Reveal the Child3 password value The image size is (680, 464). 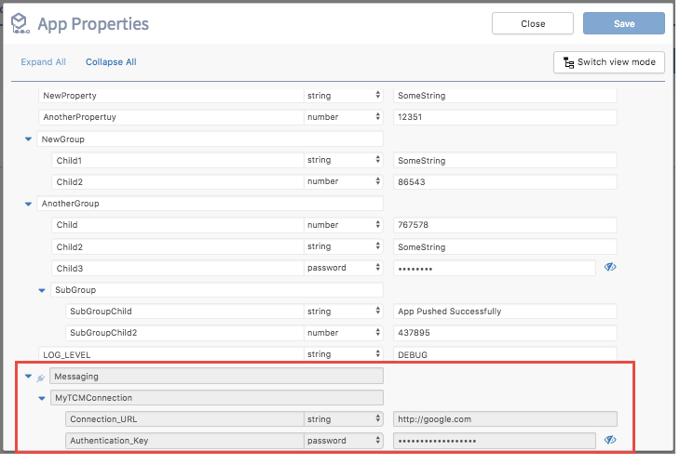[x=610, y=268]
